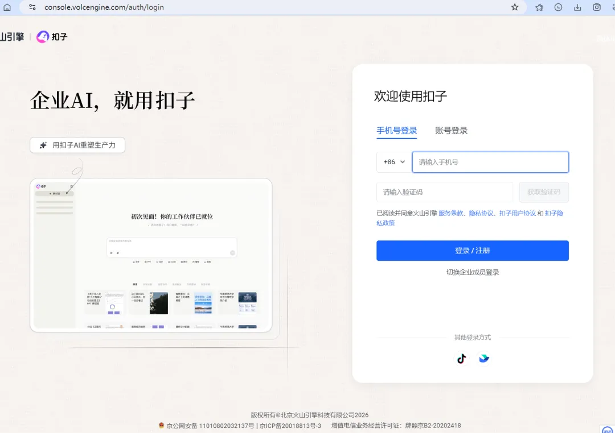Sign in with the Feishu (Lark) icon
The height and width of the screenshot is (433, 615).
(484, 359)
